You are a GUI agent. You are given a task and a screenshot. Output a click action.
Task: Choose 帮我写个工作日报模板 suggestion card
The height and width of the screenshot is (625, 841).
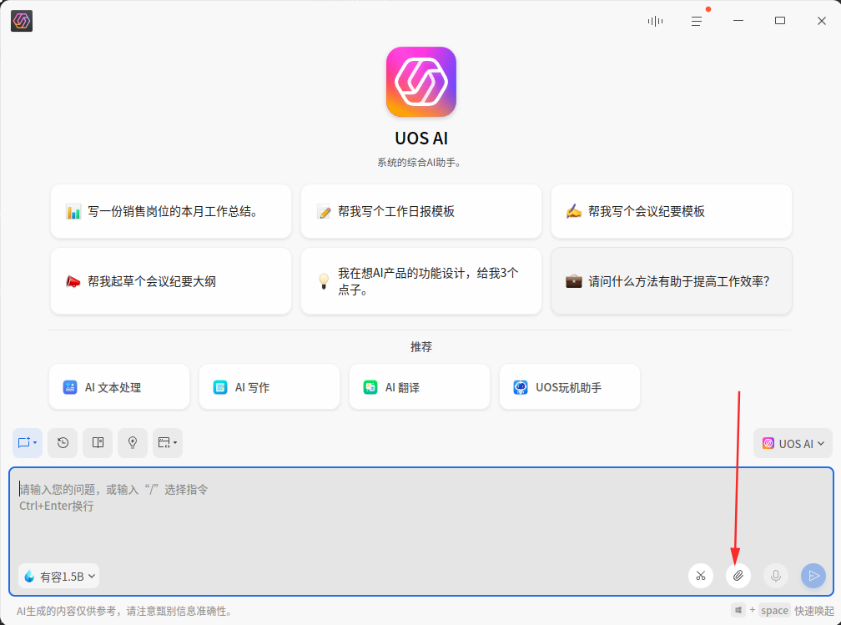pyautogui.click(x=421, y=211)
